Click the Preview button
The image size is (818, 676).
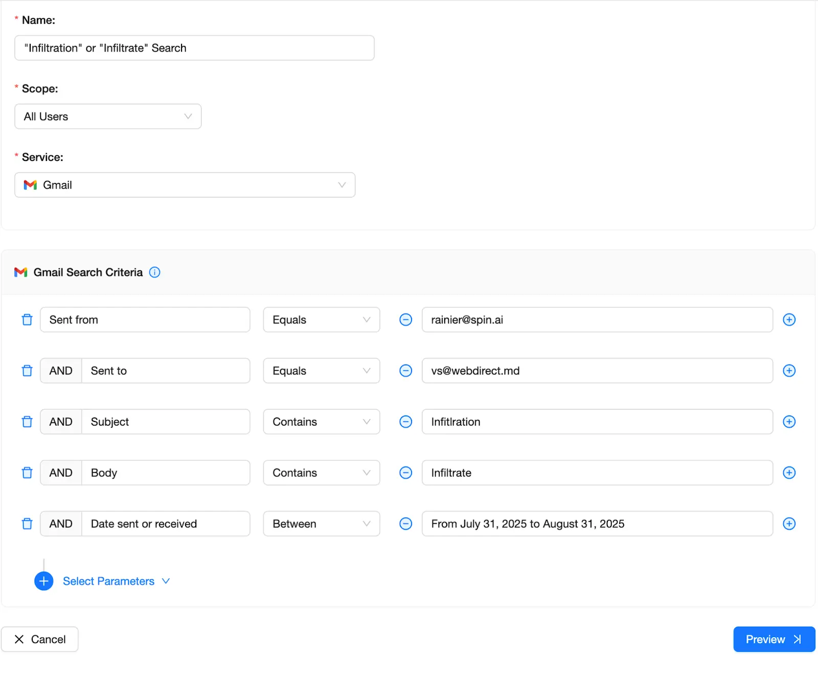coord(774,639)
